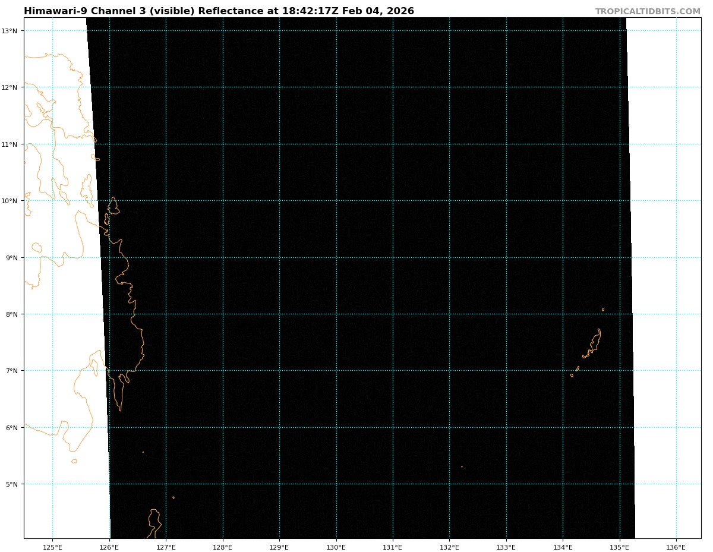The height and width of the screenshot is (552, 713).
Task: Click the grid intersection of 132°E and 12°N
Action: pyautogui.click(x=449, y=87)
